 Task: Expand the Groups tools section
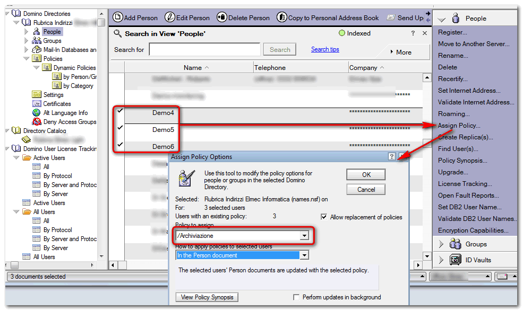tap(441, 244)
